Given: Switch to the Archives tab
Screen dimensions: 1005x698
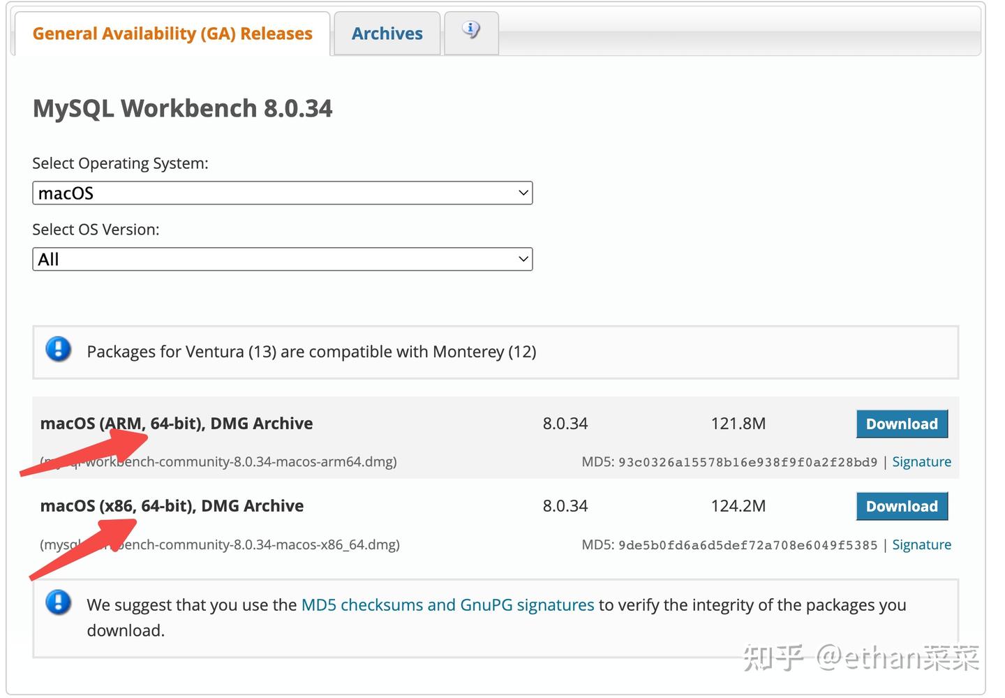Looking at the screenshot, I should tap(387, 33).
